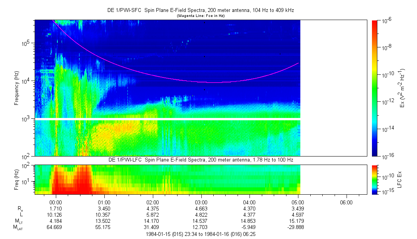Select the 'Freq (Hz)' lower panel axis label
Viewport: 417px width, 239px height.
tap(16, 179)
